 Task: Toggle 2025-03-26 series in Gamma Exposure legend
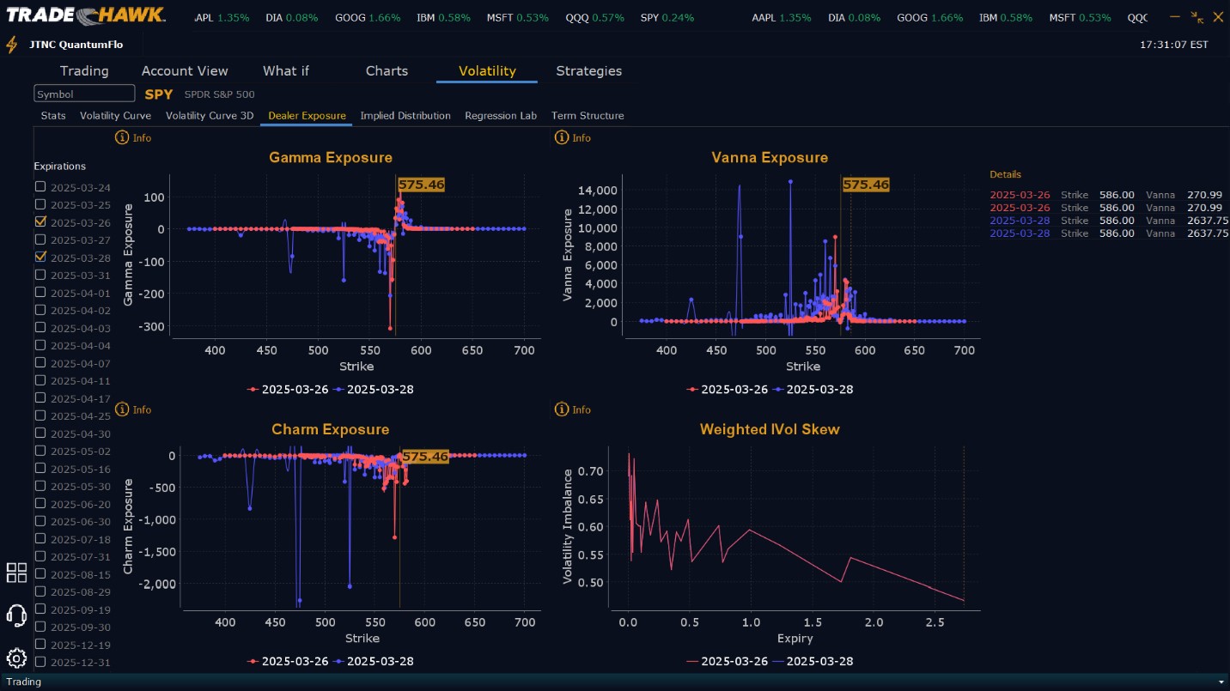tap(289, 390)
